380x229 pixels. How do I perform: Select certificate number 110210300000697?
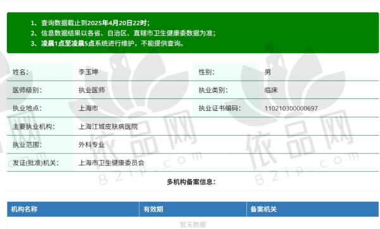[x=291, y=109]
